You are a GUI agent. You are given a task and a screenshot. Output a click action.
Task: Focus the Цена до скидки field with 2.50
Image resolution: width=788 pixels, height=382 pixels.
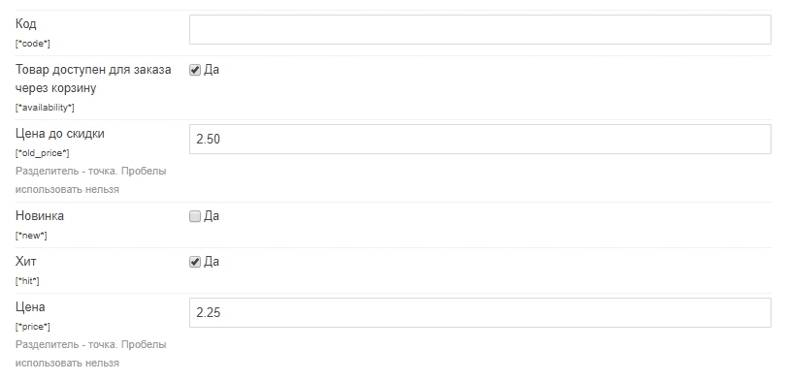click(x=480, y=139)
